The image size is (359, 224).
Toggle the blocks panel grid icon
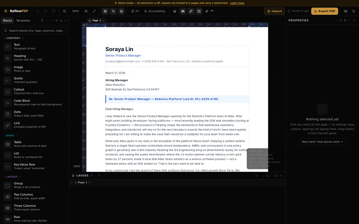105,11
